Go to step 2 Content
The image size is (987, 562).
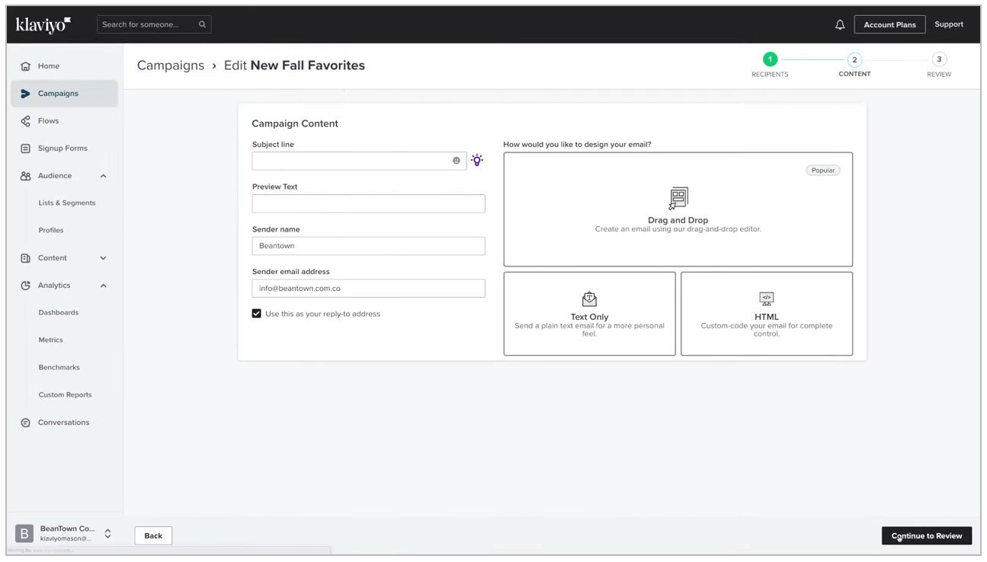coord(854,59)
